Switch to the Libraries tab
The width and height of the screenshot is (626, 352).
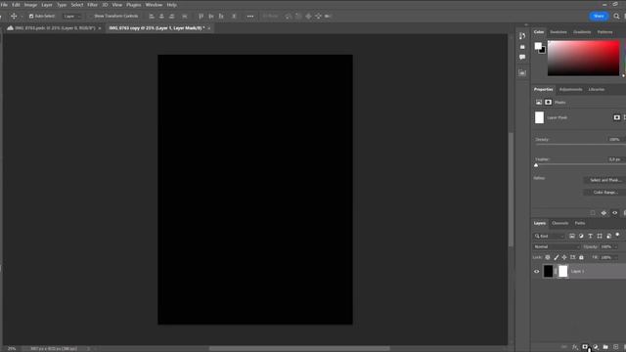point(597,89)
